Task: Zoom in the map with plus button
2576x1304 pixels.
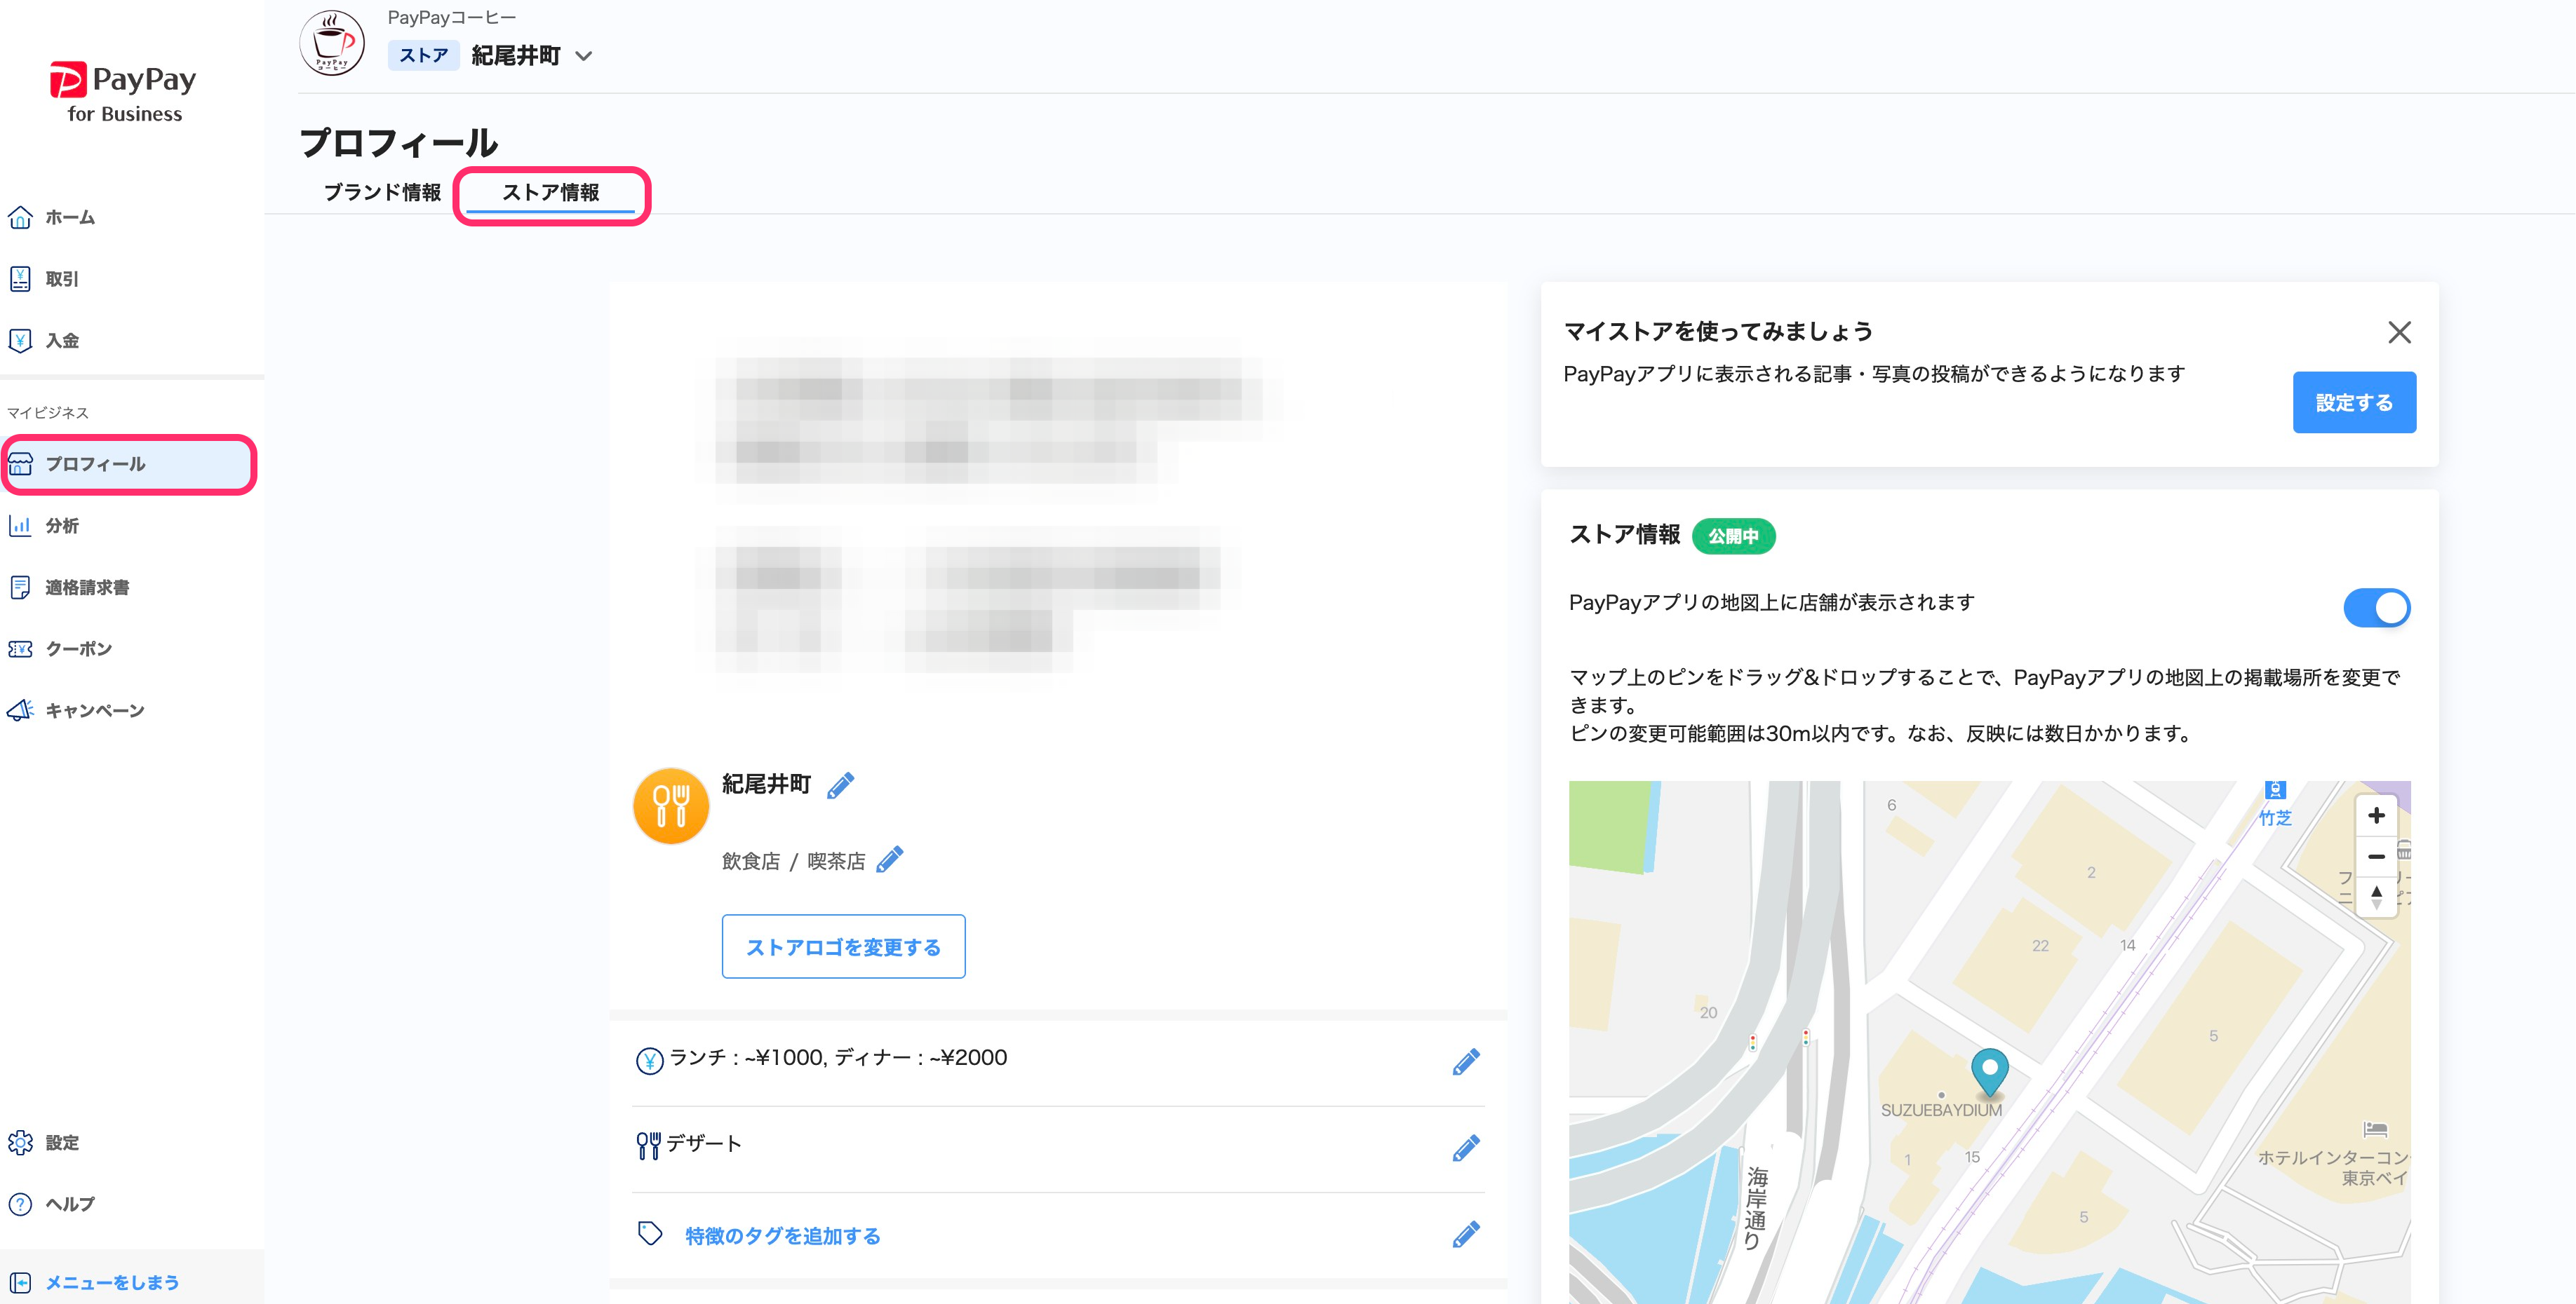Action: (x=2376, y=815)
